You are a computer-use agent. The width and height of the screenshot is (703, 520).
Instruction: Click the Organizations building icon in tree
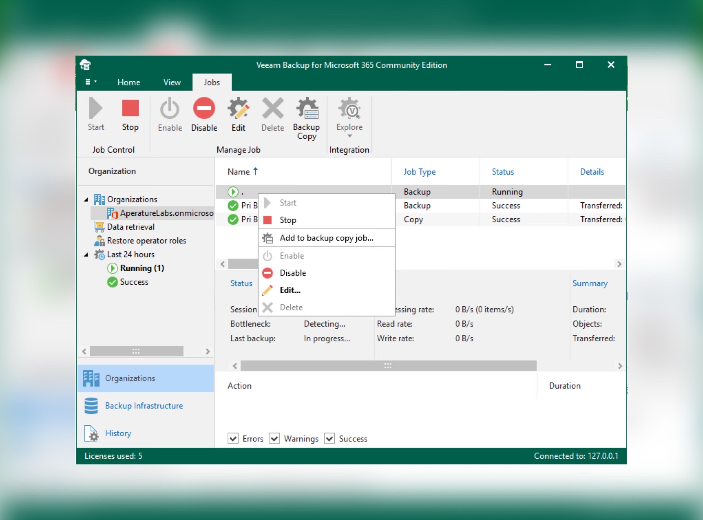point(99,199)
